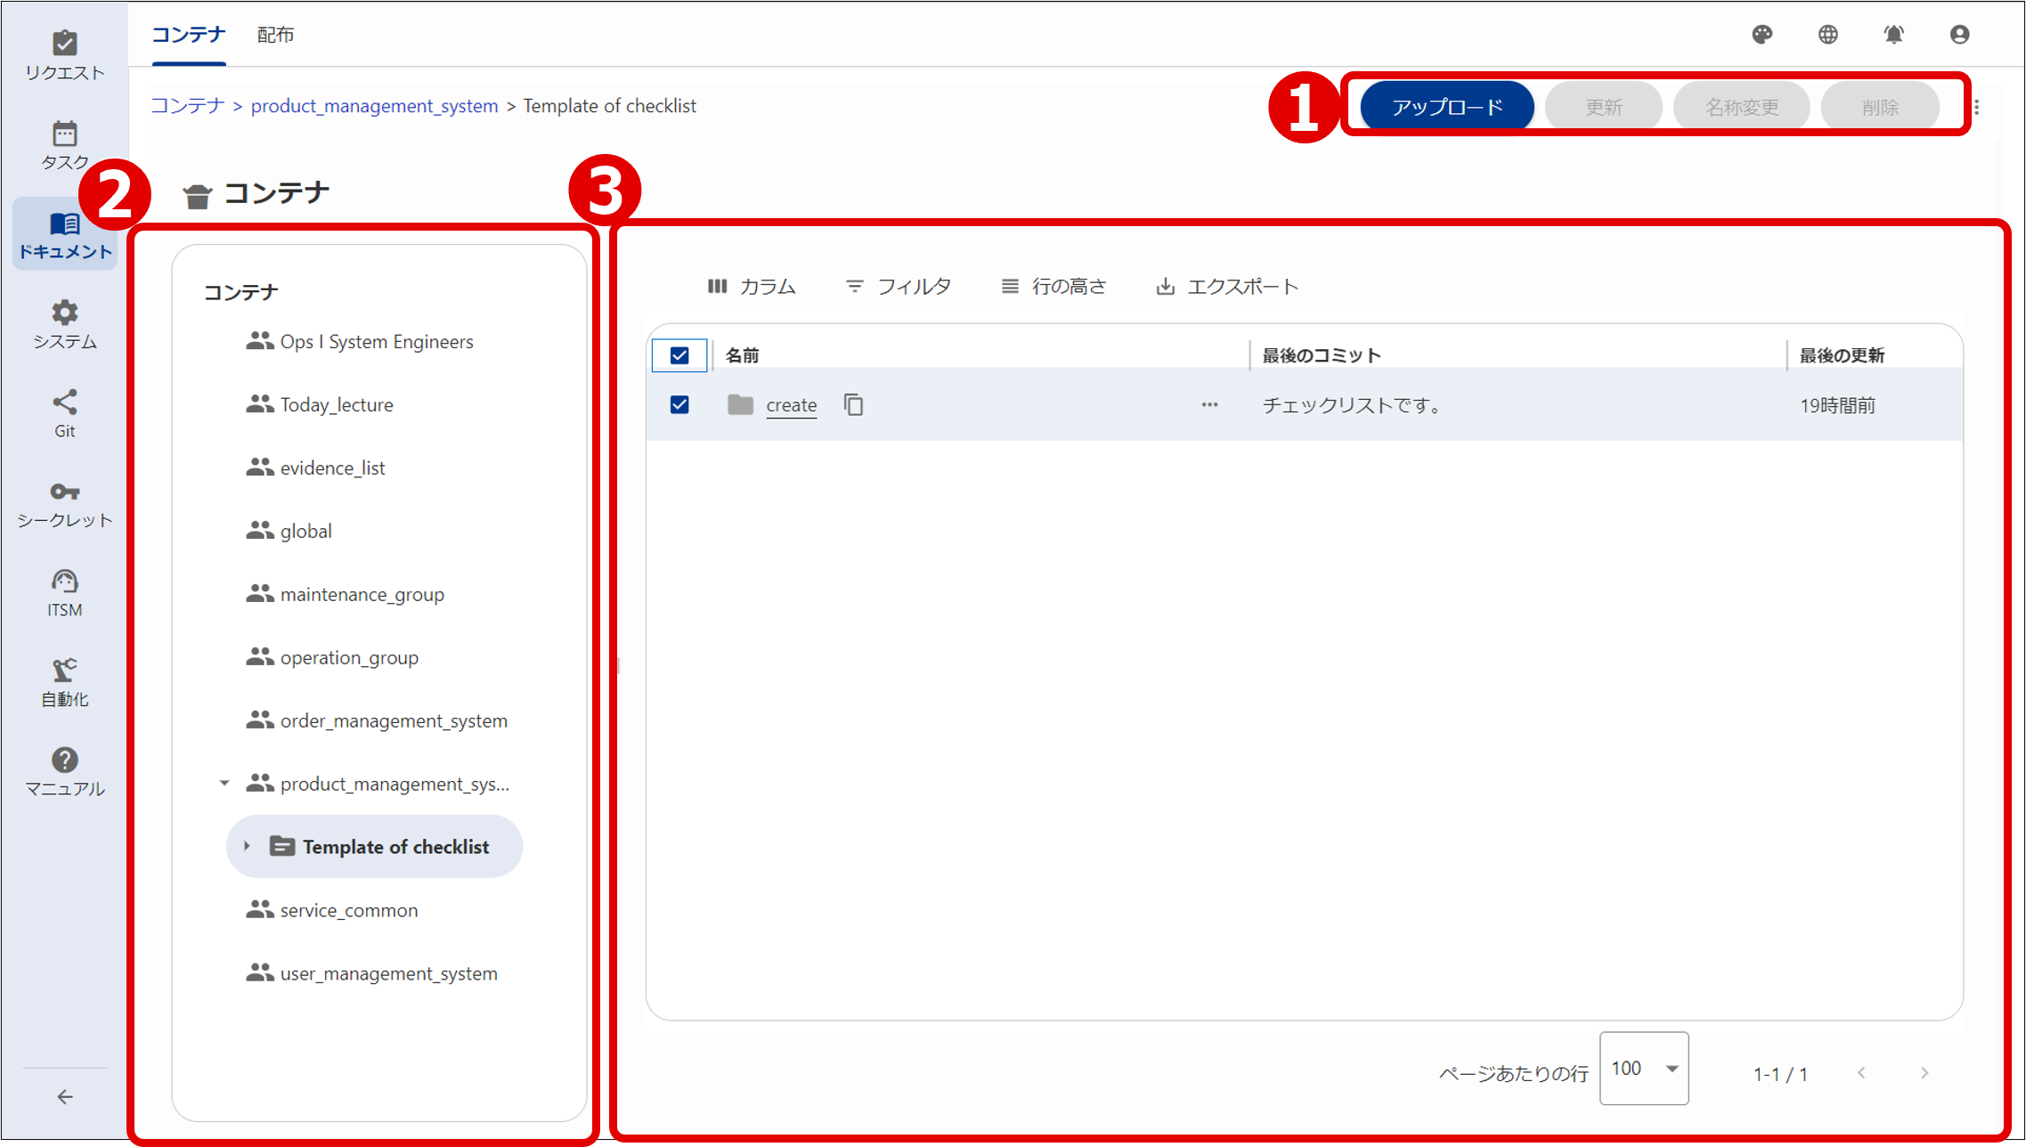Open notifications via the bell icon

1894,35
